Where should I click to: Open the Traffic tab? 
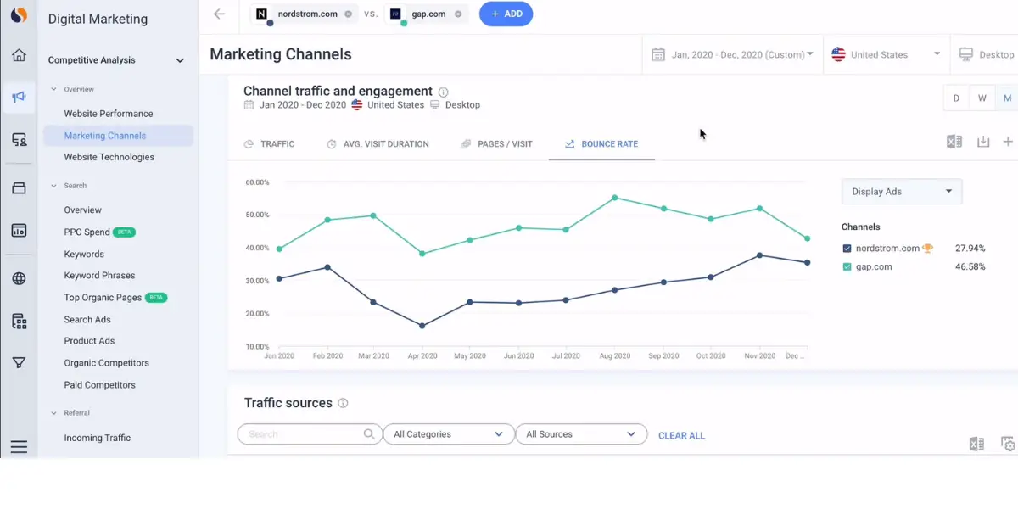269,144
